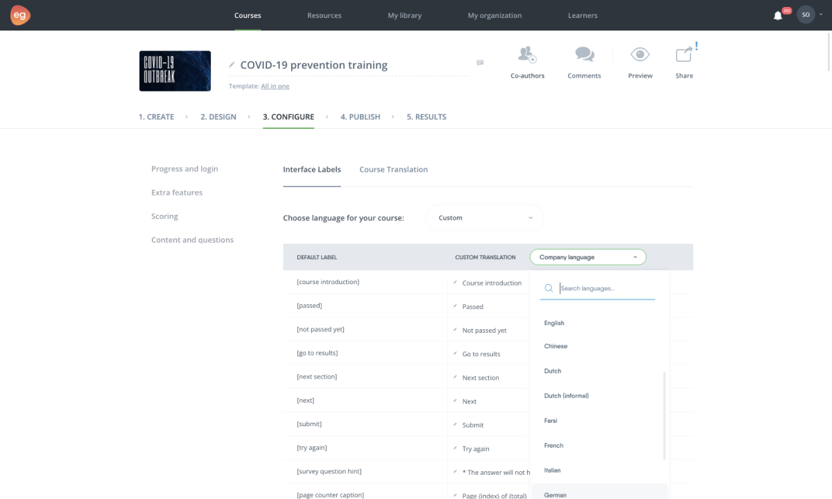This screenshot has width=832, height=499.
Task: Open the Resources menu
Action: point(324,15)
